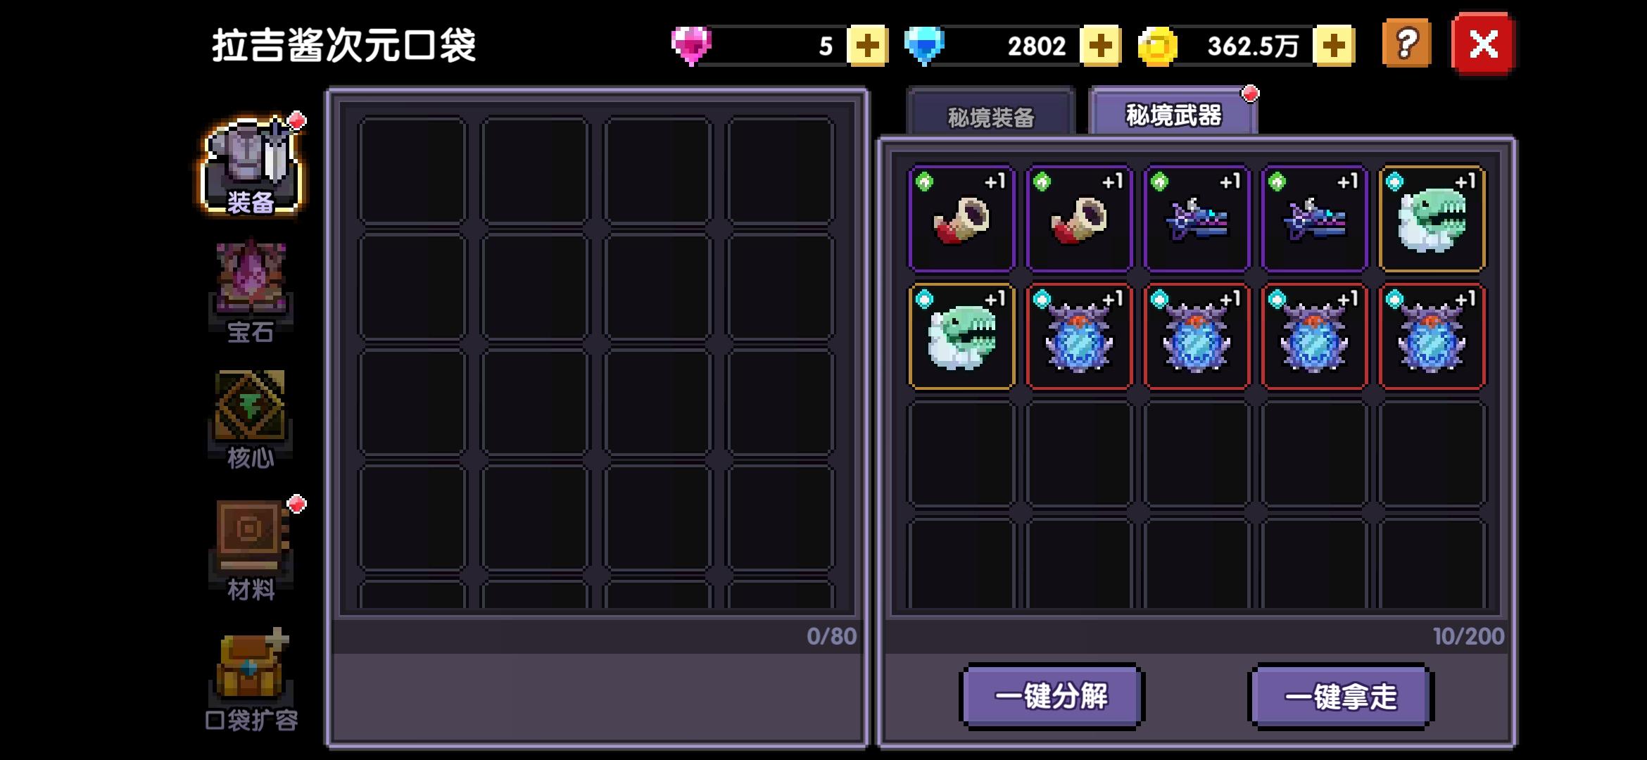
Task: Select the last spiked blue orb item
Action: [1432, 336]
